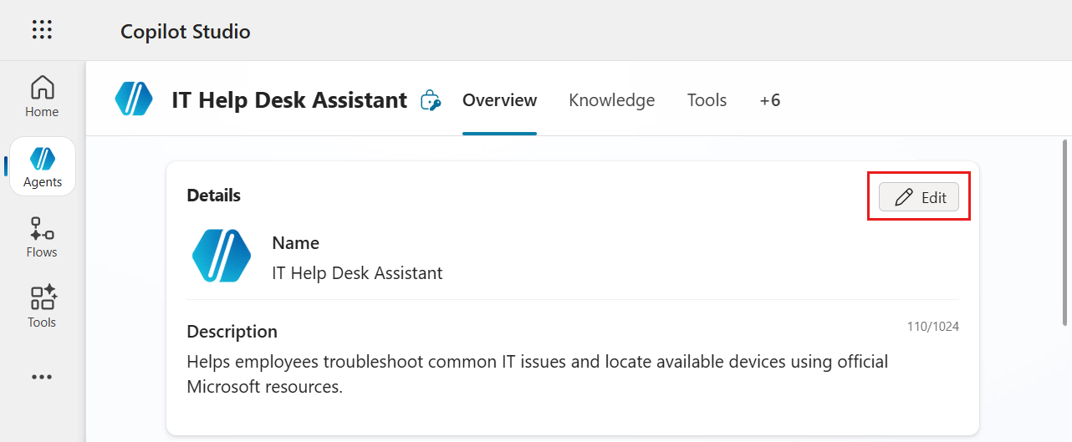Click the Name field label
Viewport: 1072px width, 442px height.
295,243
